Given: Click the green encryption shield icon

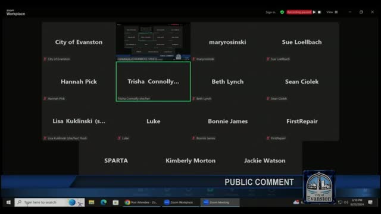Looking at the screenshot, I should pyautogui.click(x=282, y=12).
